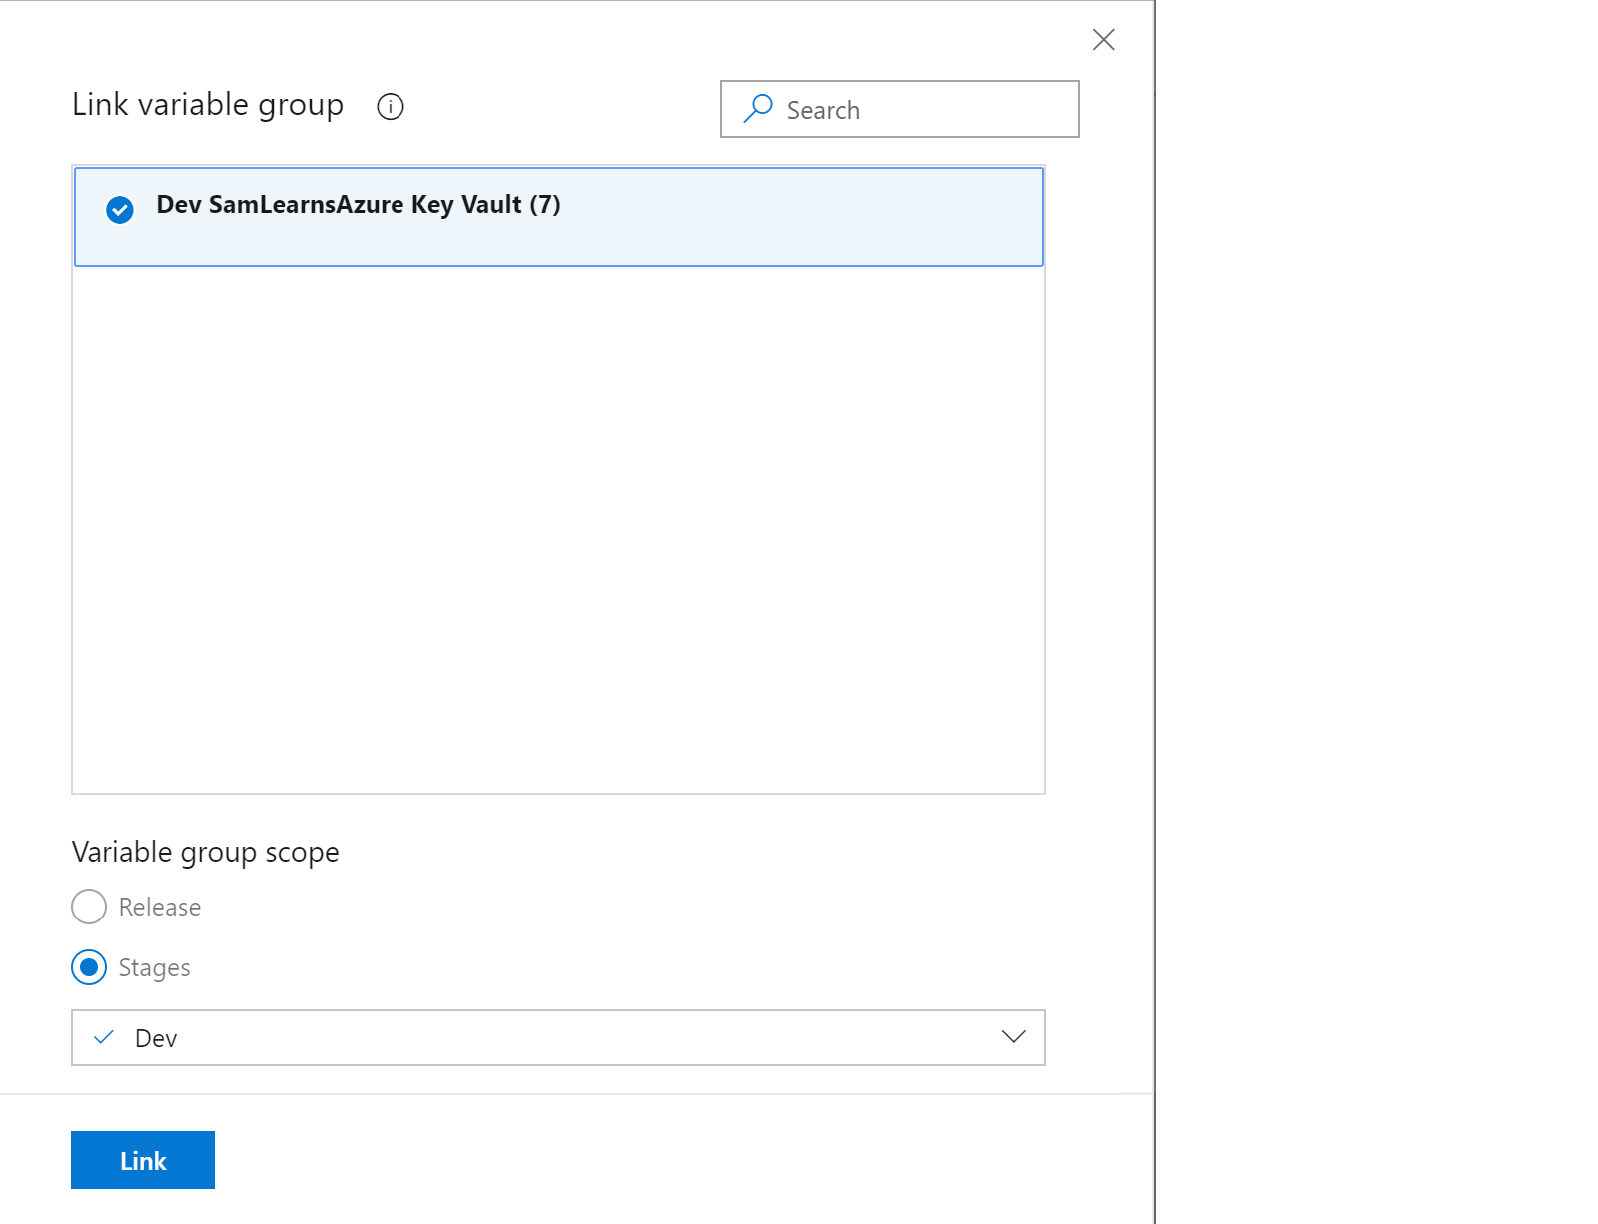Click blank area outside the panel
The height and width of the screenshot is (1224, 1598).
coord(1378,599)
